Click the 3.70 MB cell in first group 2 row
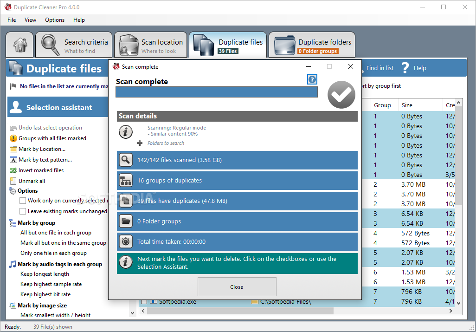Screen dimensions: 476x332 tap(413, 184)
